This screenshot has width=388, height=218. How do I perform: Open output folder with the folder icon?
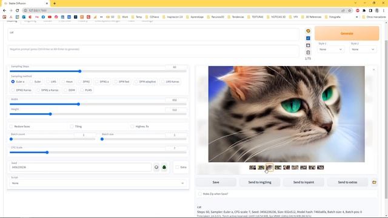click(374, 182)
